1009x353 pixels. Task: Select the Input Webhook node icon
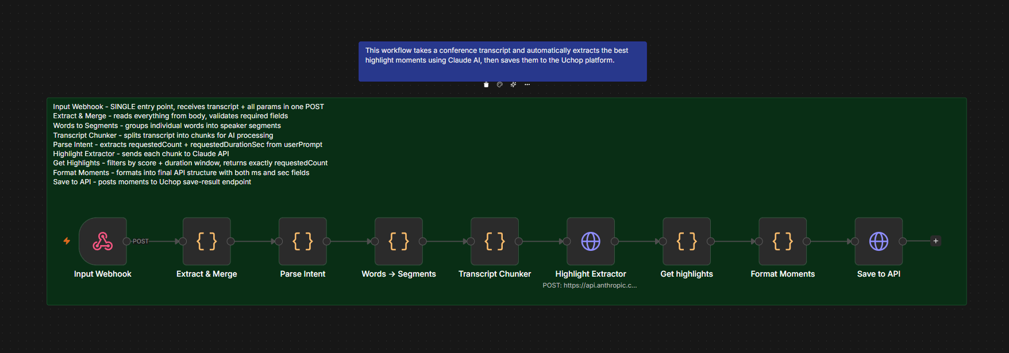(103, 241)
